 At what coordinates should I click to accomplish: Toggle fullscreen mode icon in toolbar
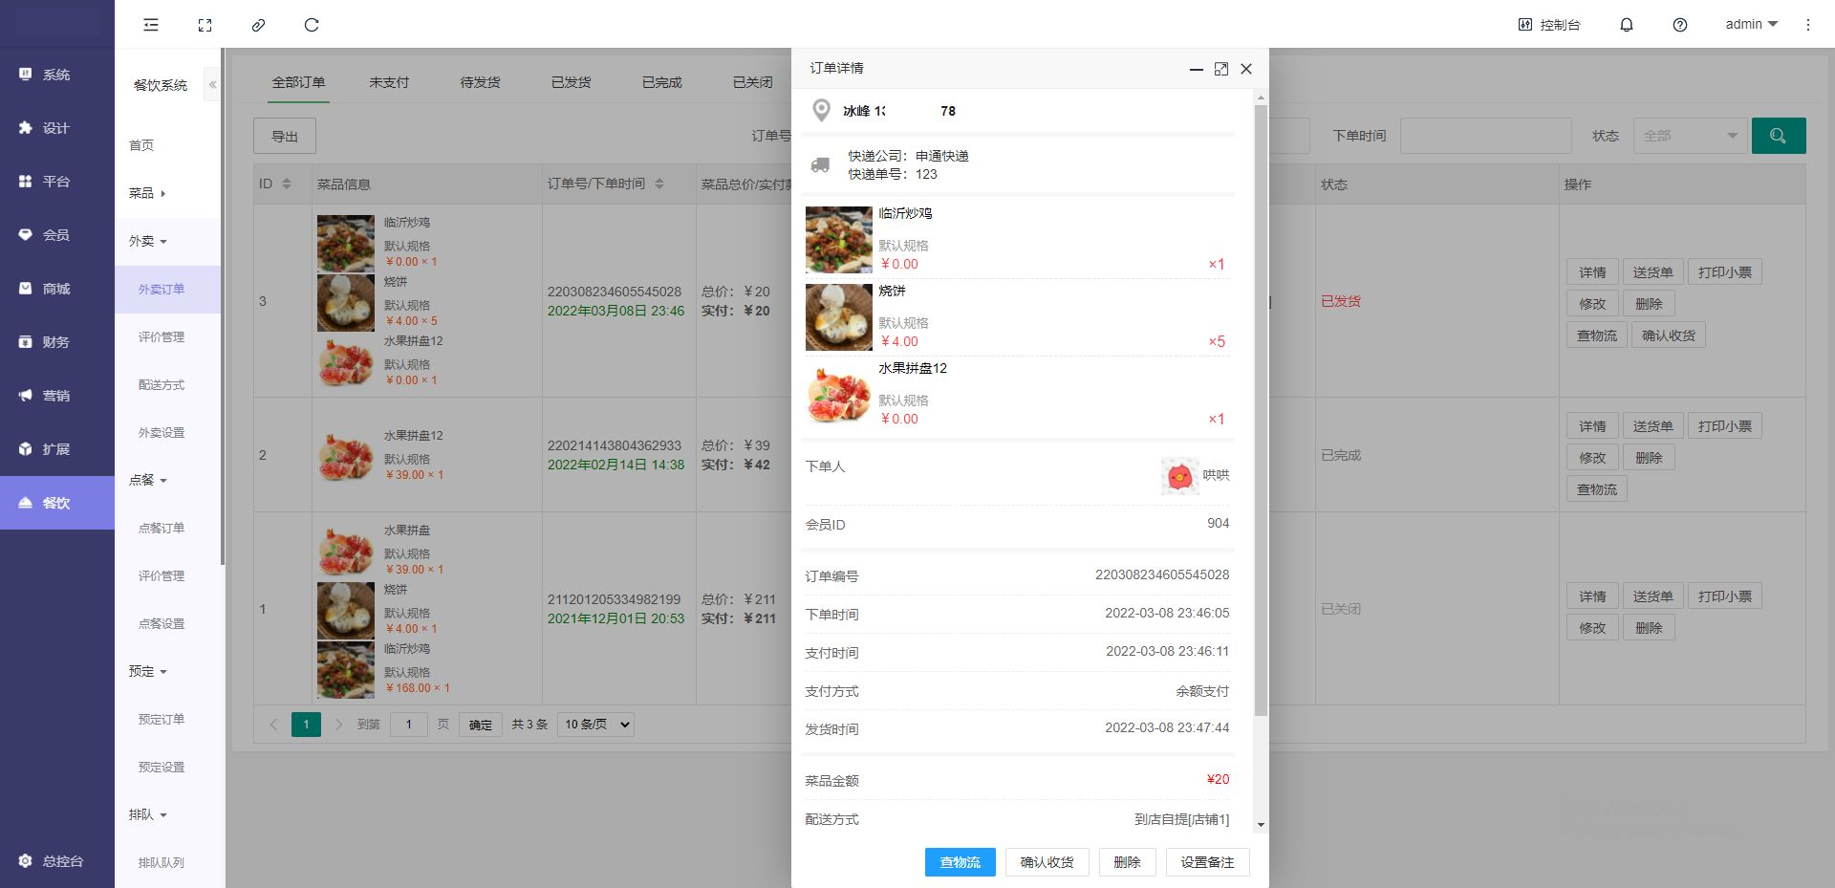205,25
